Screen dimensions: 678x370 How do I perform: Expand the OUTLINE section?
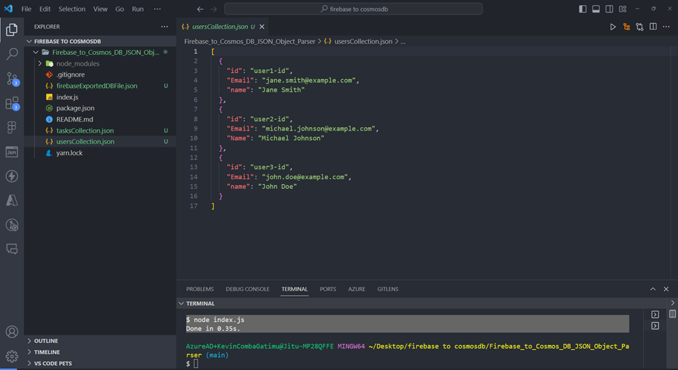tap(46, 341)
